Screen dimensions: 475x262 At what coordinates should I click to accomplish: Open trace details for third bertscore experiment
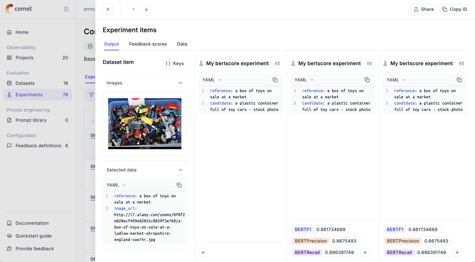461,63
